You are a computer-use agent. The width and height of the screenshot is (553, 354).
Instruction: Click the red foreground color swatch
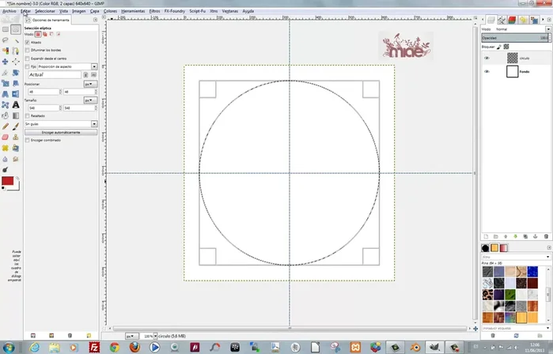[x=7, y=181]
